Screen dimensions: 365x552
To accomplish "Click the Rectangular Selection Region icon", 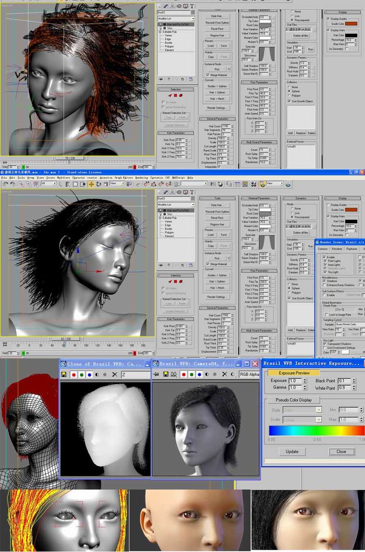I will (x=75, y=184).
